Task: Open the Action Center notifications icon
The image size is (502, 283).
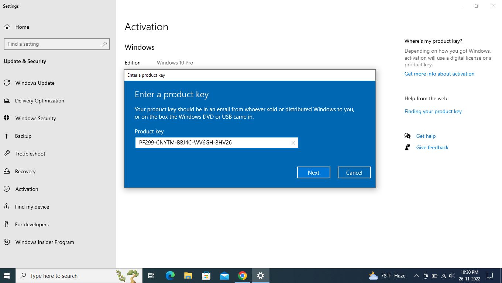Action: click(x=490, y=276)
